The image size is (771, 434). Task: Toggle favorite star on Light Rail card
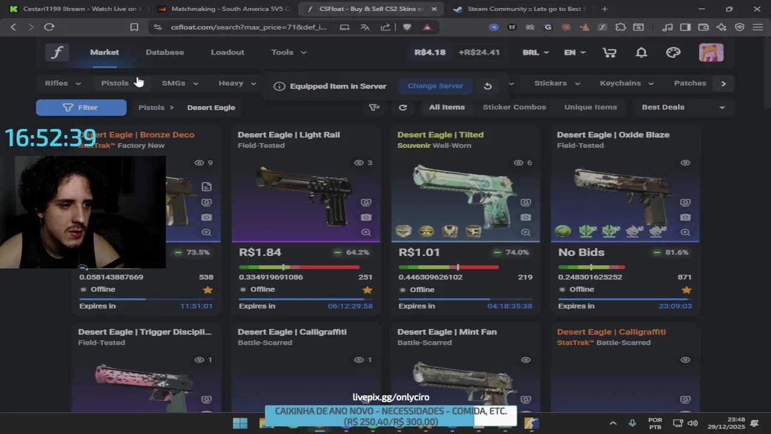367,290
